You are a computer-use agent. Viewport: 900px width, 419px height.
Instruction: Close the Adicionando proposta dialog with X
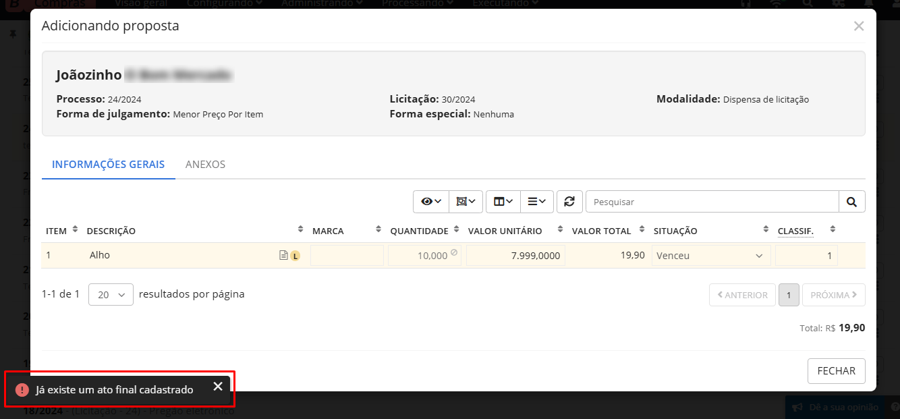coord(859,26)
